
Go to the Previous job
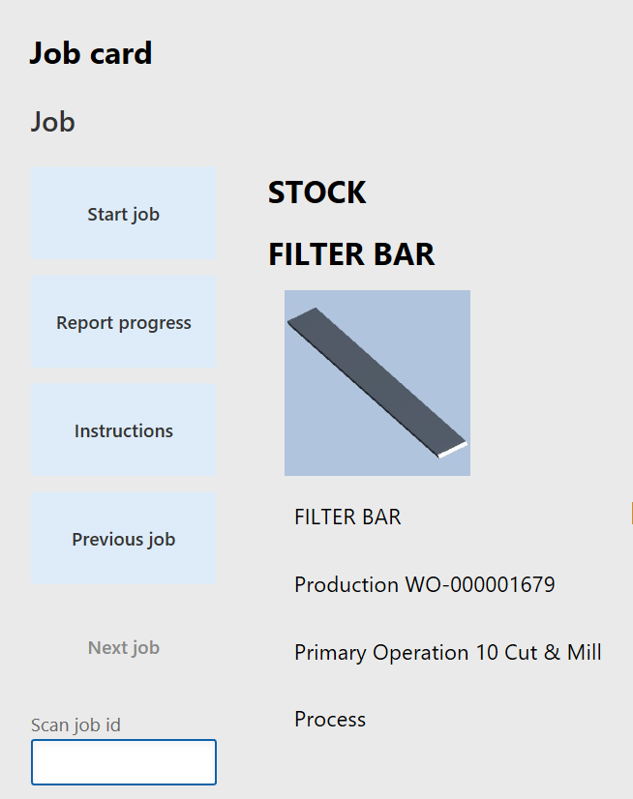[x=123, y=538]
